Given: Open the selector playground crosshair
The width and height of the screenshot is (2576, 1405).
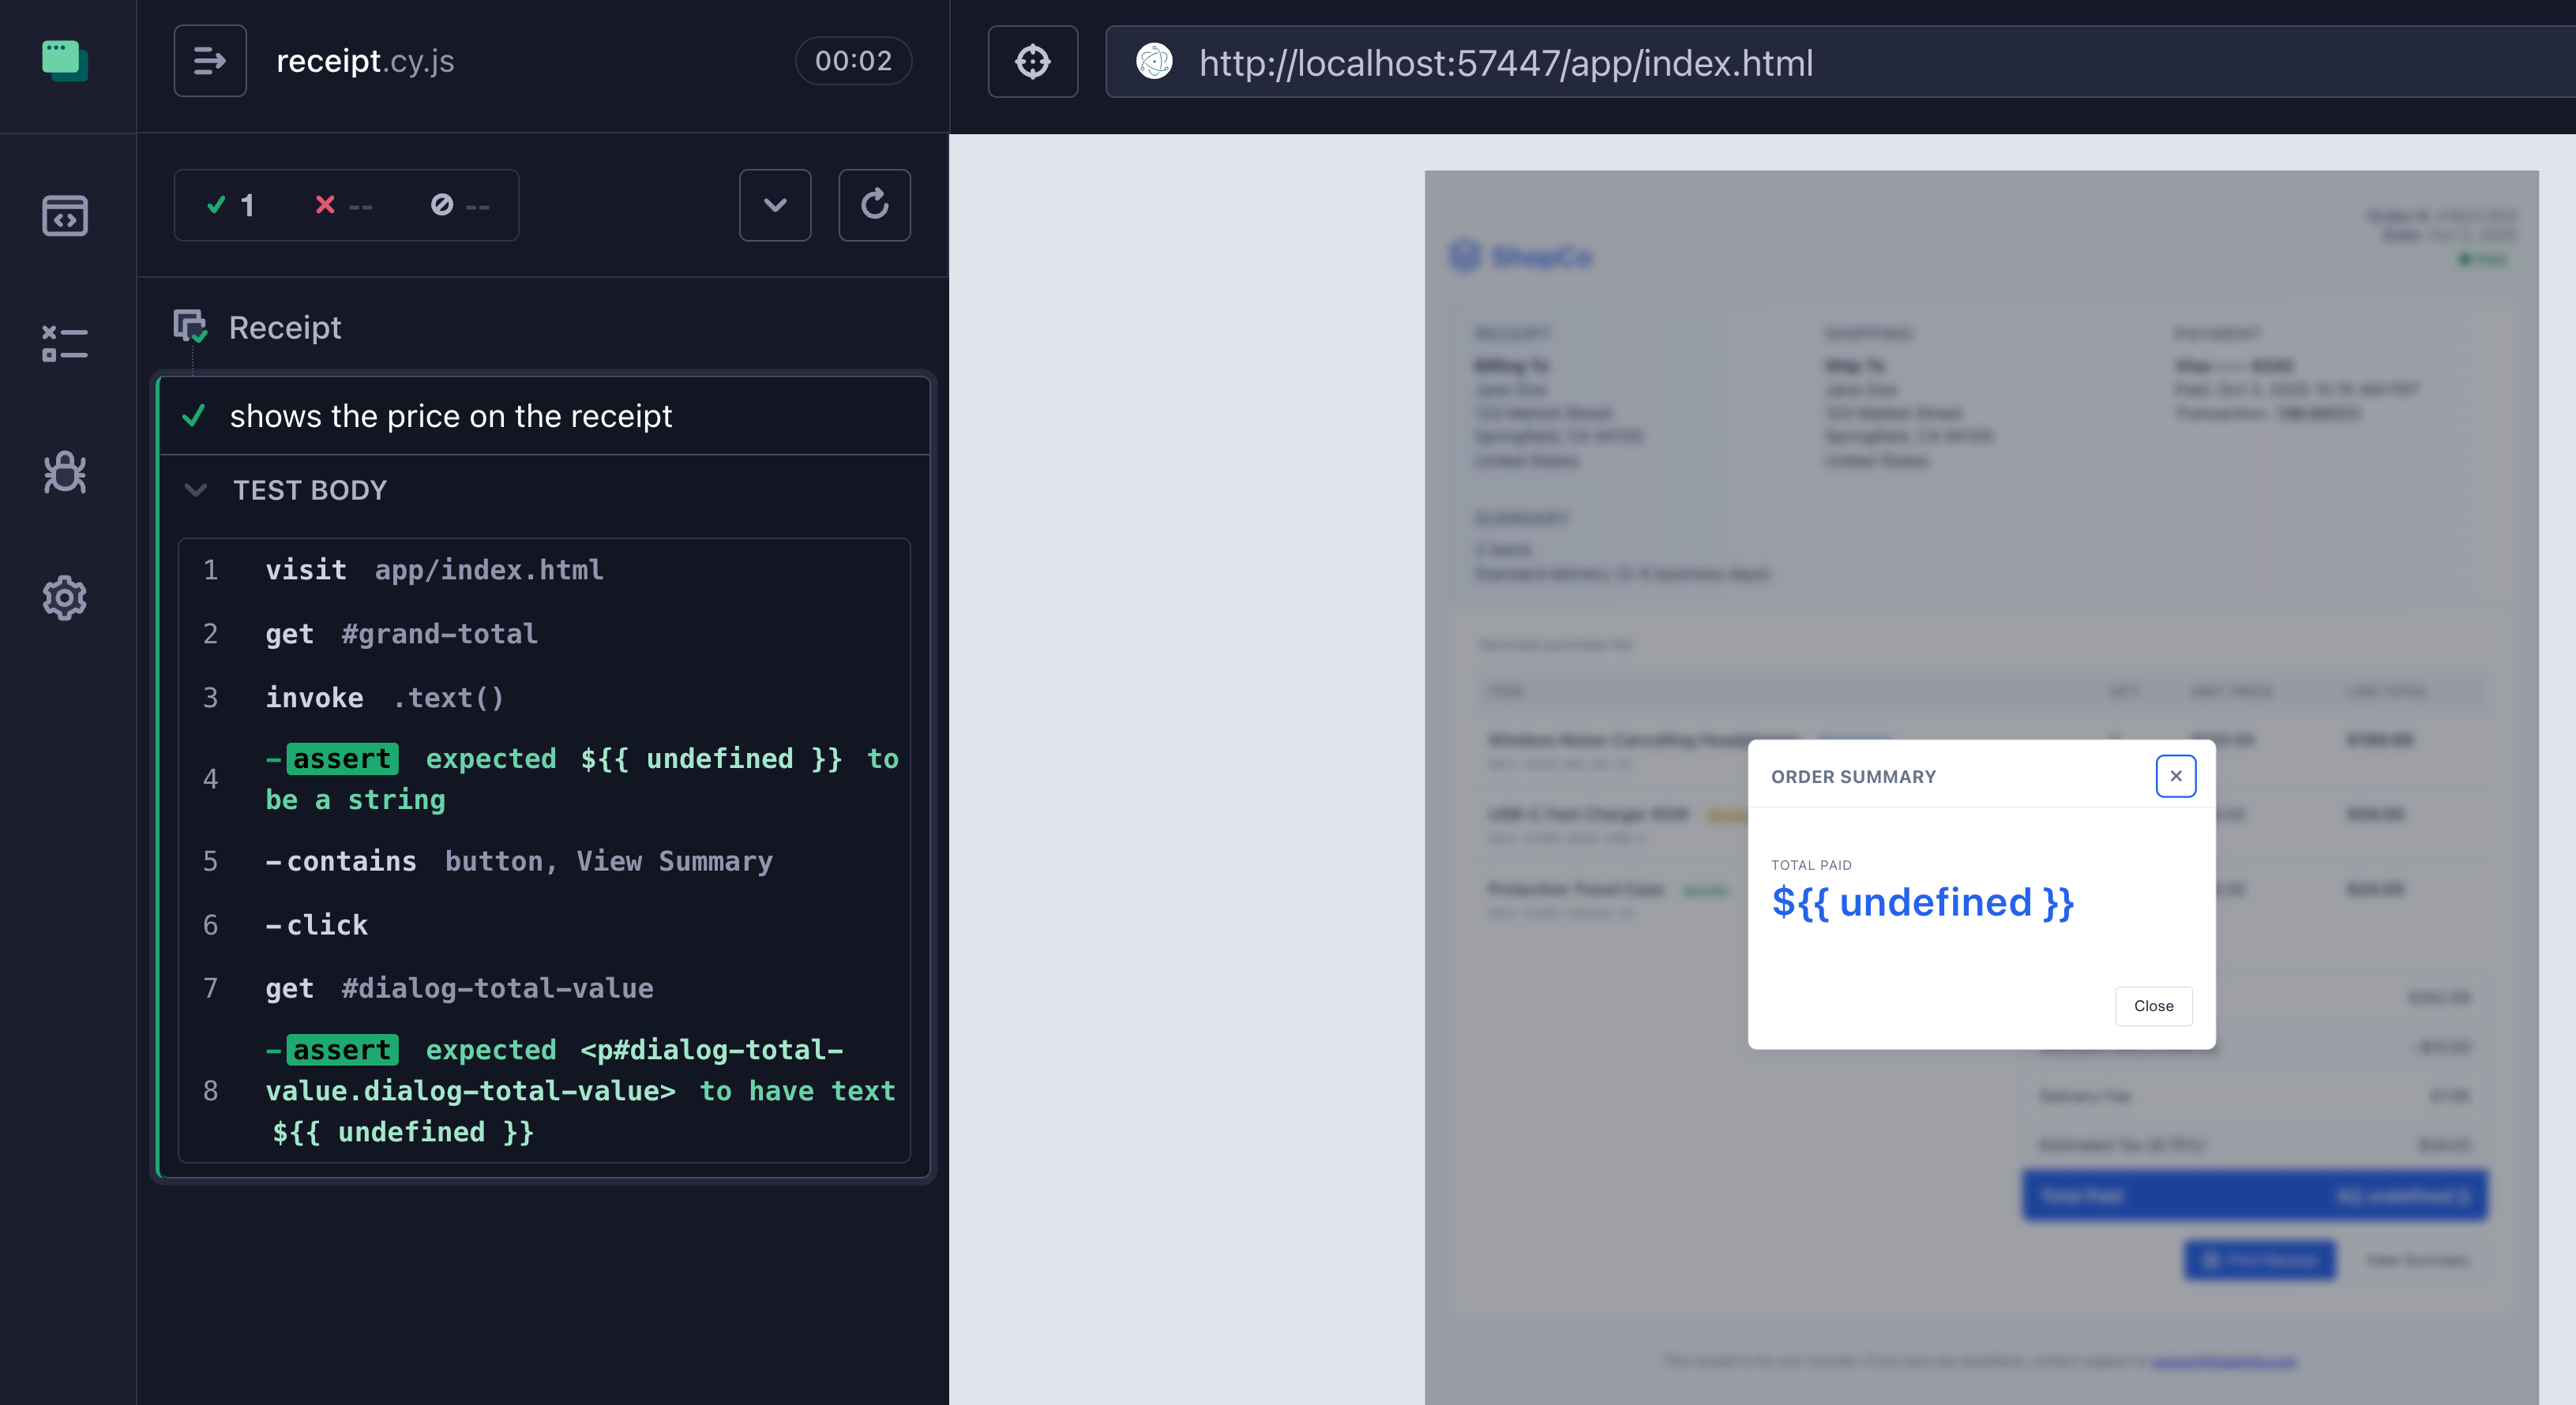Looking at the screenshot, I should point(1032,62).
